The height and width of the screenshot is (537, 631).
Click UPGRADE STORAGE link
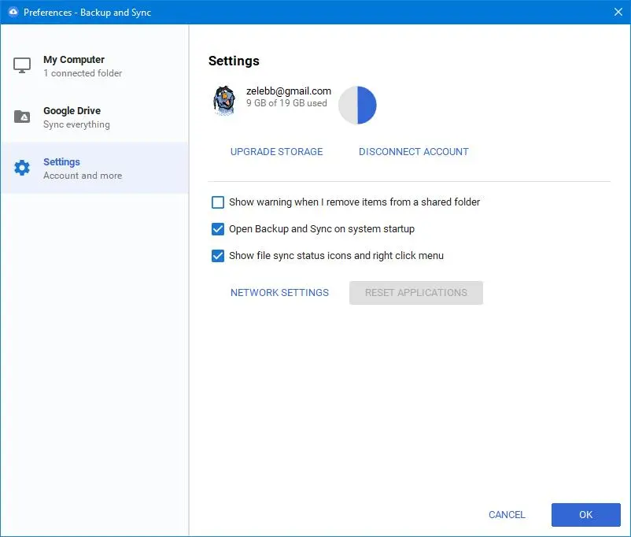276,152
